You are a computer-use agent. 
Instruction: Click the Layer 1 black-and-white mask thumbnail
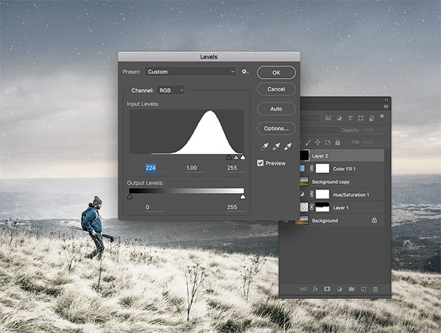[x=322, y=208]
